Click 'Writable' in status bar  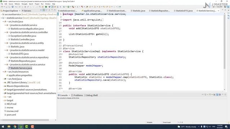click(149, 122)
